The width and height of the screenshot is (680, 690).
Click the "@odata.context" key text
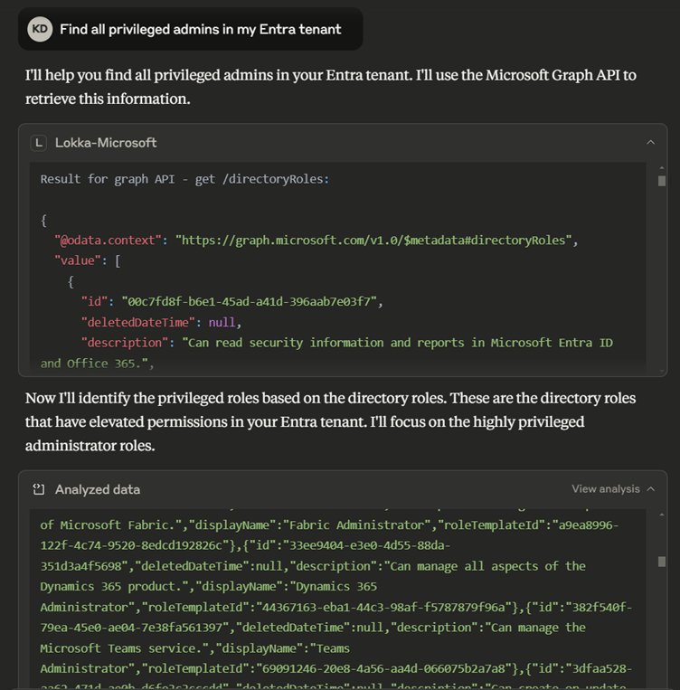(108, 241)
